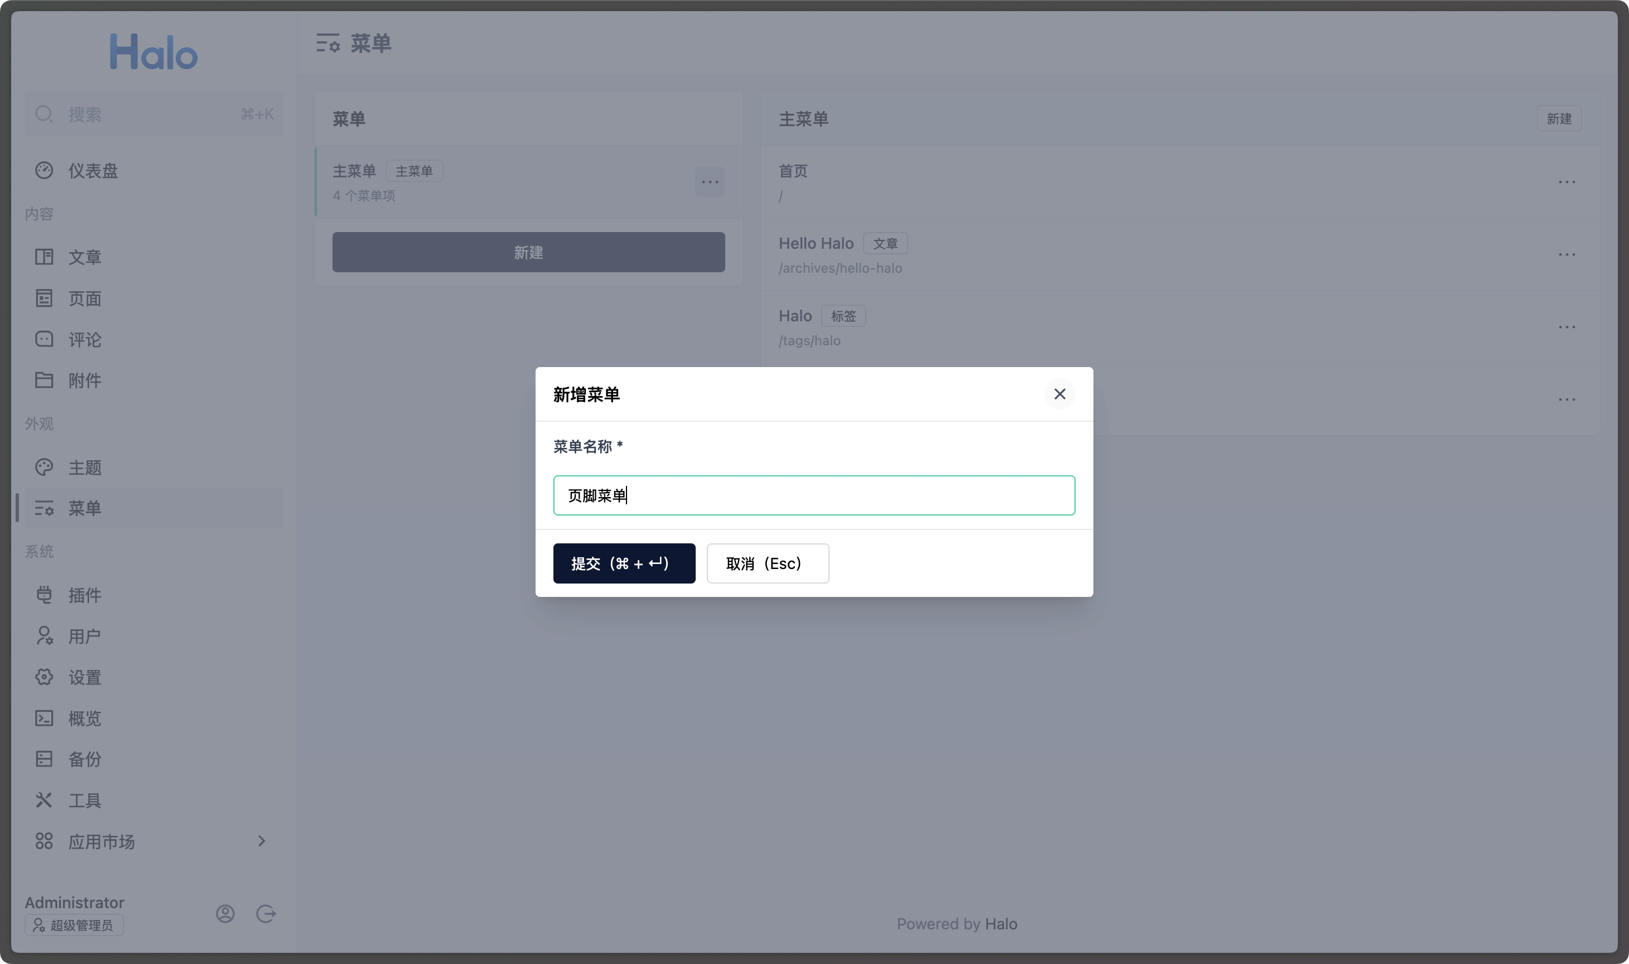Viewport: 1629px width, 964px height.
Task: Expand the 应用市场 sidebar entry
Action: click(x=261, y=841)
